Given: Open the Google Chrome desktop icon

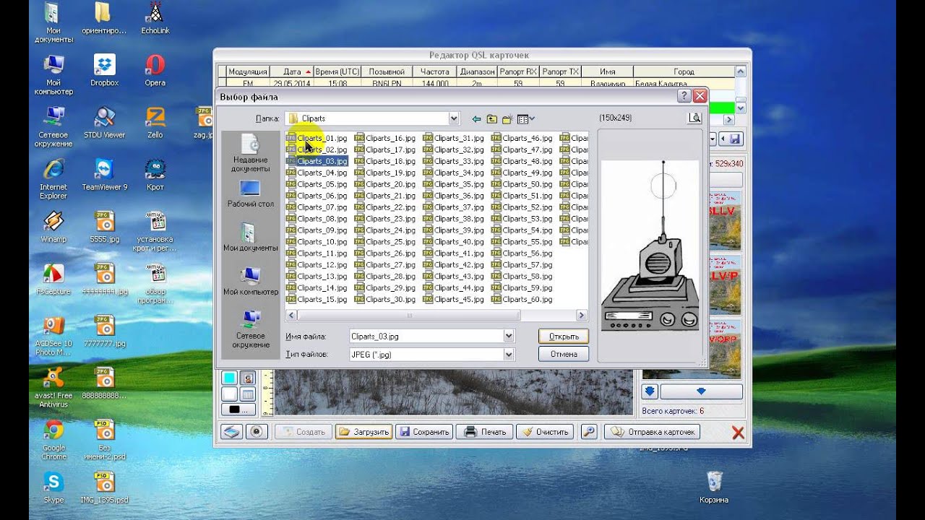Looking at the screenshot, I should [x=53, y=440].
